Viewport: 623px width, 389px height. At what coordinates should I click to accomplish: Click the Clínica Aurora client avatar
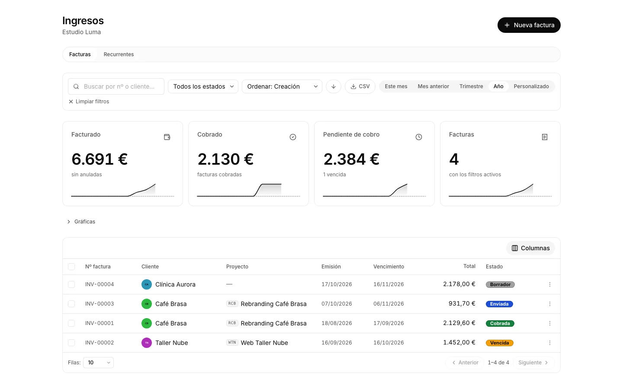tap(147, 284)
